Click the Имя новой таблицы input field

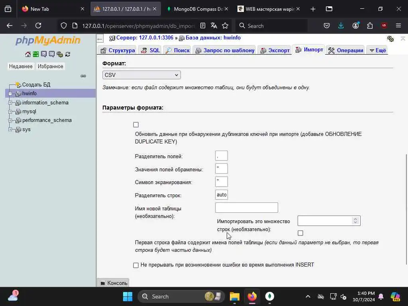[246, 208]
